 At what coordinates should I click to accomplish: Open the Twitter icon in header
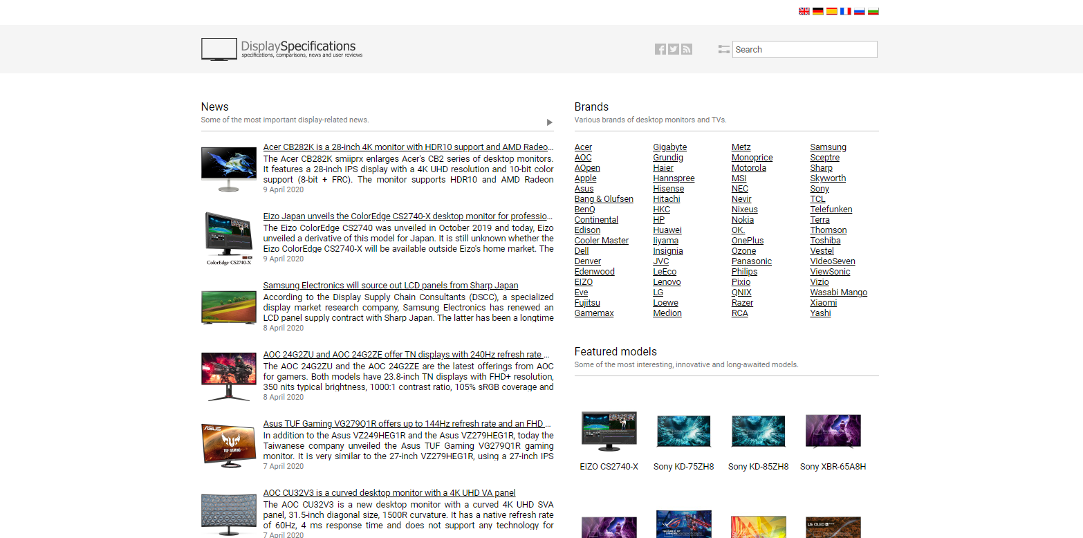coord(674,49)
